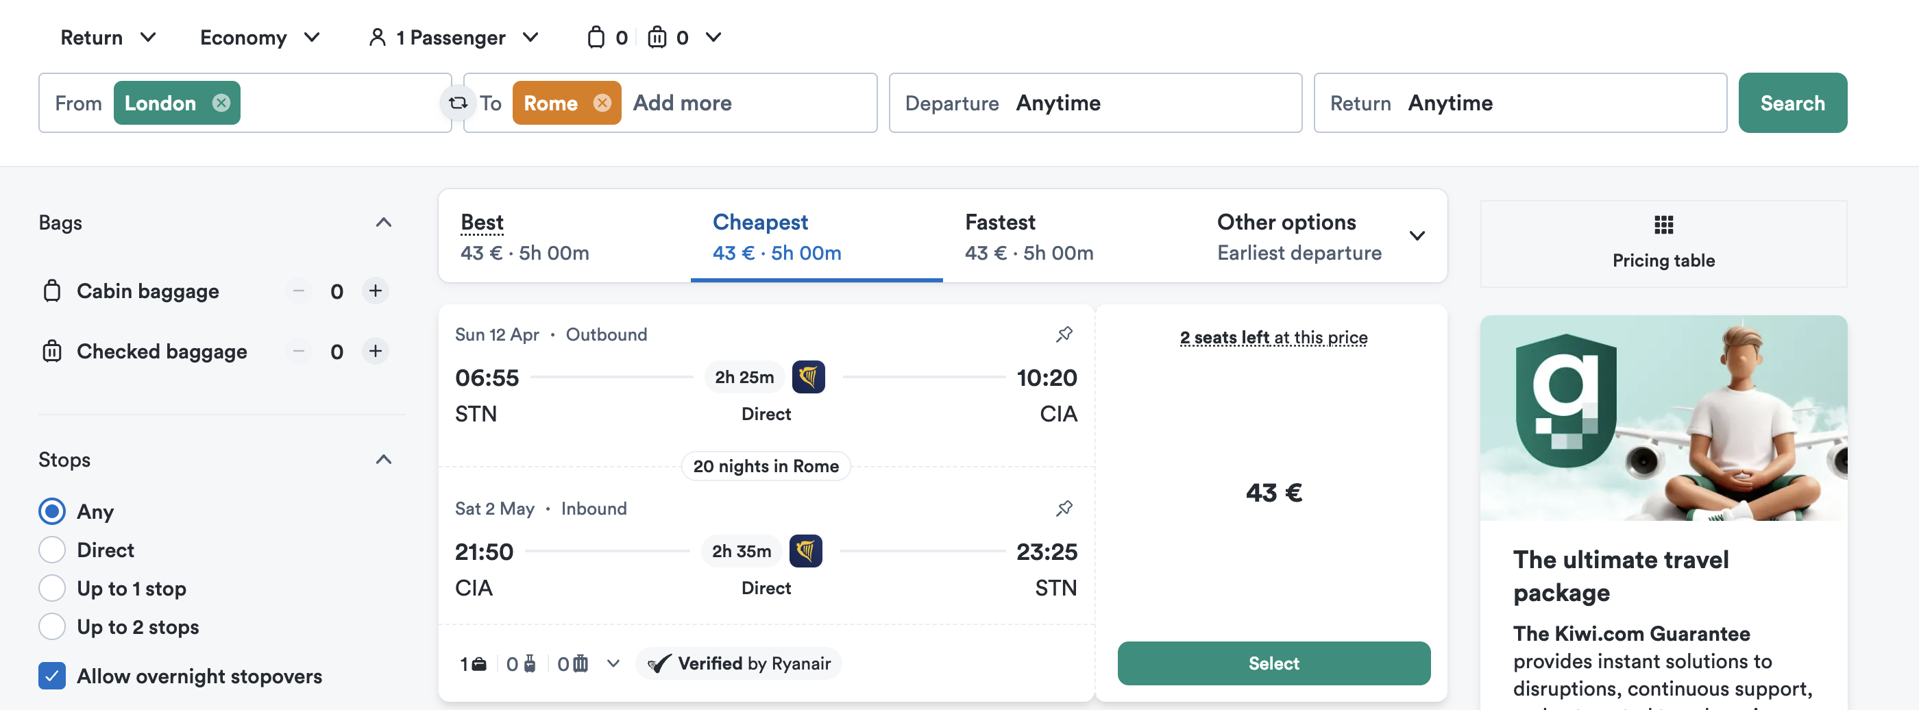The image size is (1919, 710).
Task: Select the 43 € flight
Action: pos(1273,663)
